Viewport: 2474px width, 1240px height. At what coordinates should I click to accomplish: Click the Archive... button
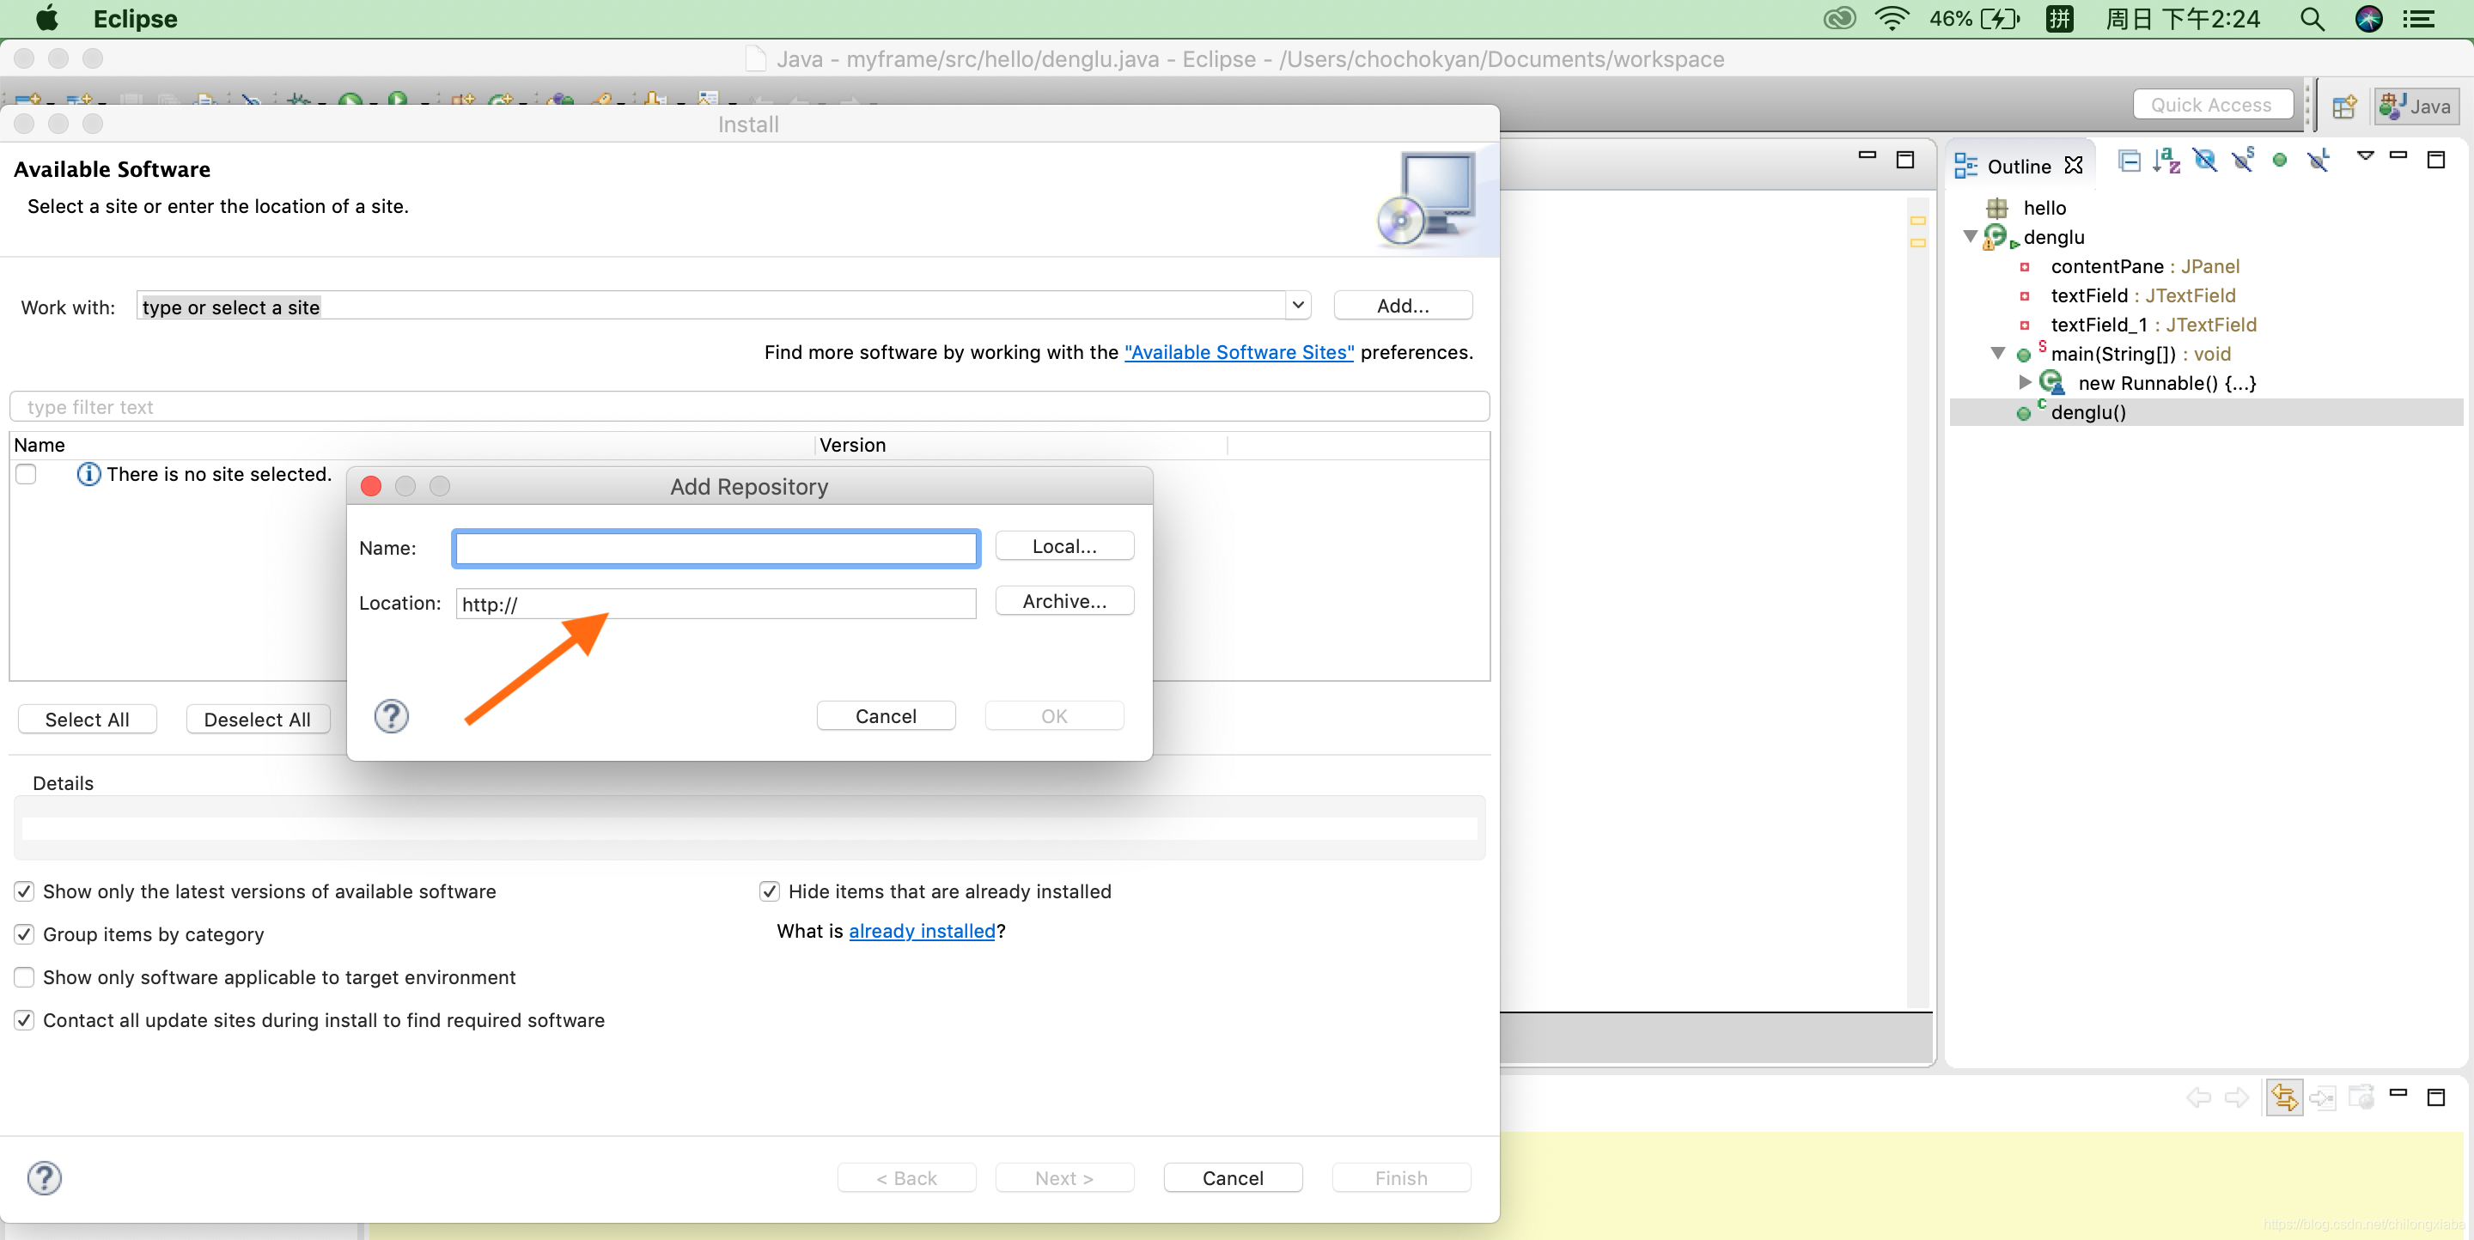click(1064, 601)
